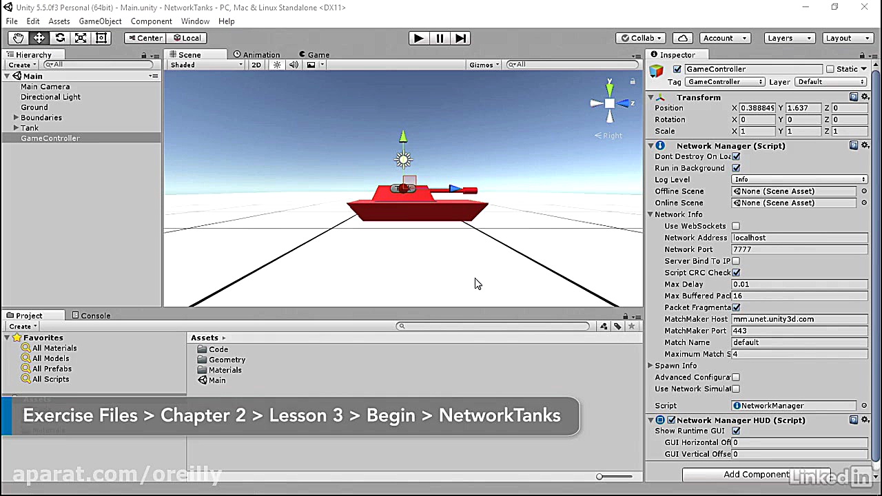Open the Collab button
Screen dimensions: 882x496
tap(641, 38)
